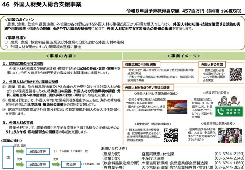The width and height of the screenshot is (245, 170).
Task: Select the second circle bullet under 事業目標
Action: (6, 46)
